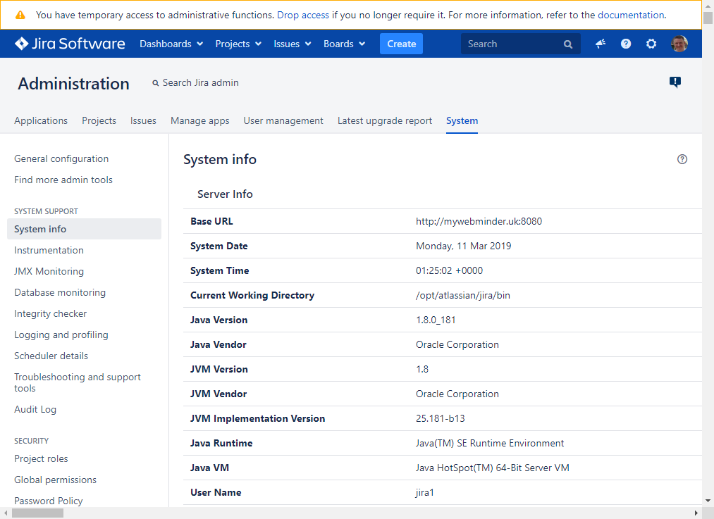Expand the Issues dropdown in navbar
The height and width of the screenshot is (519, 714).
[x=293, y=44]
